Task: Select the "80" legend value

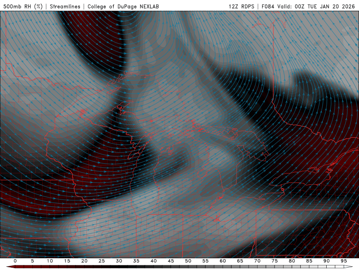Action: coord(292,261)
